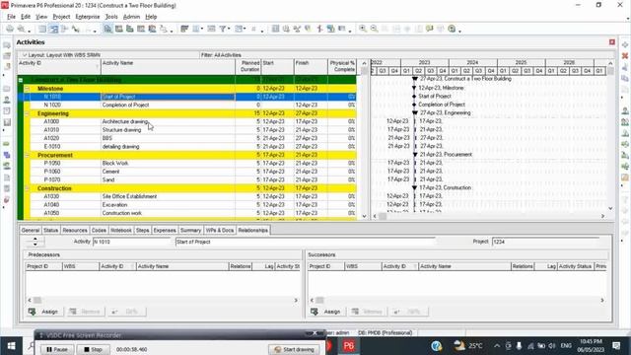Open the View menu
Screen dimensions: 631x355
(41, 17)
